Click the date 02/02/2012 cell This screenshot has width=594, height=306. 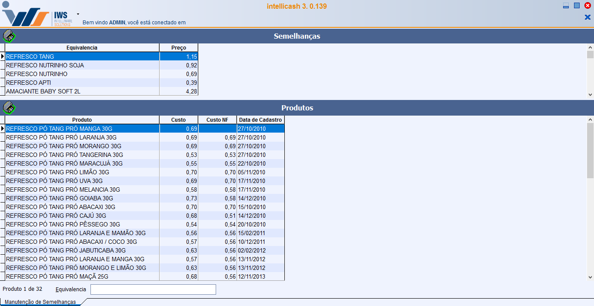pos(260,250)
